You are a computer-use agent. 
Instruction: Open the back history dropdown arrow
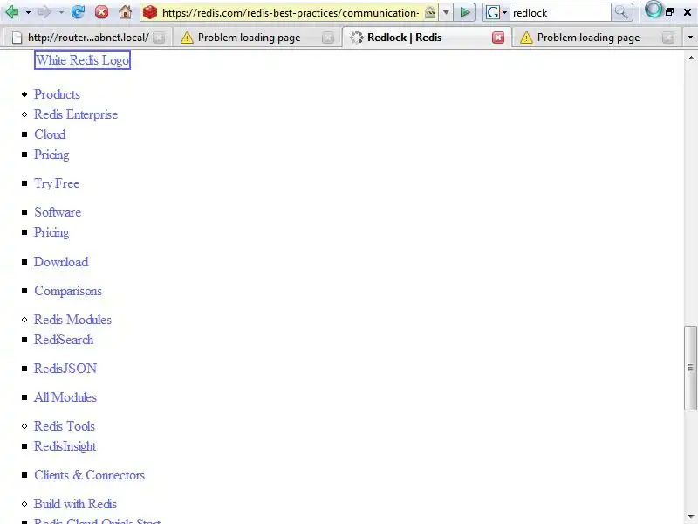pyautogui.click(x=28, y=12)
